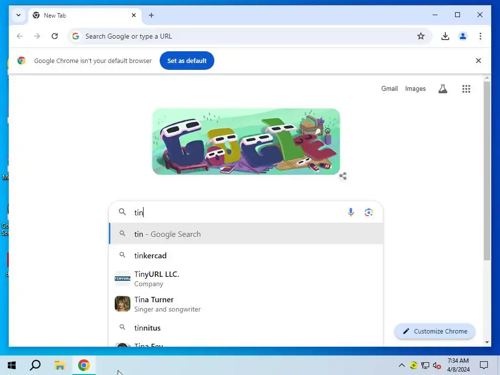Click the Customize Chrome button
The image size is (500, 375).
[x=435, y=332]
